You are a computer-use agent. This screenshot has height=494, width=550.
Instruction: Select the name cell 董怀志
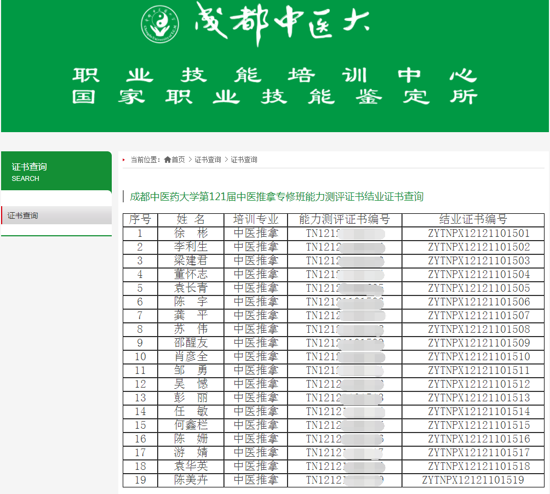coord(191,274)
